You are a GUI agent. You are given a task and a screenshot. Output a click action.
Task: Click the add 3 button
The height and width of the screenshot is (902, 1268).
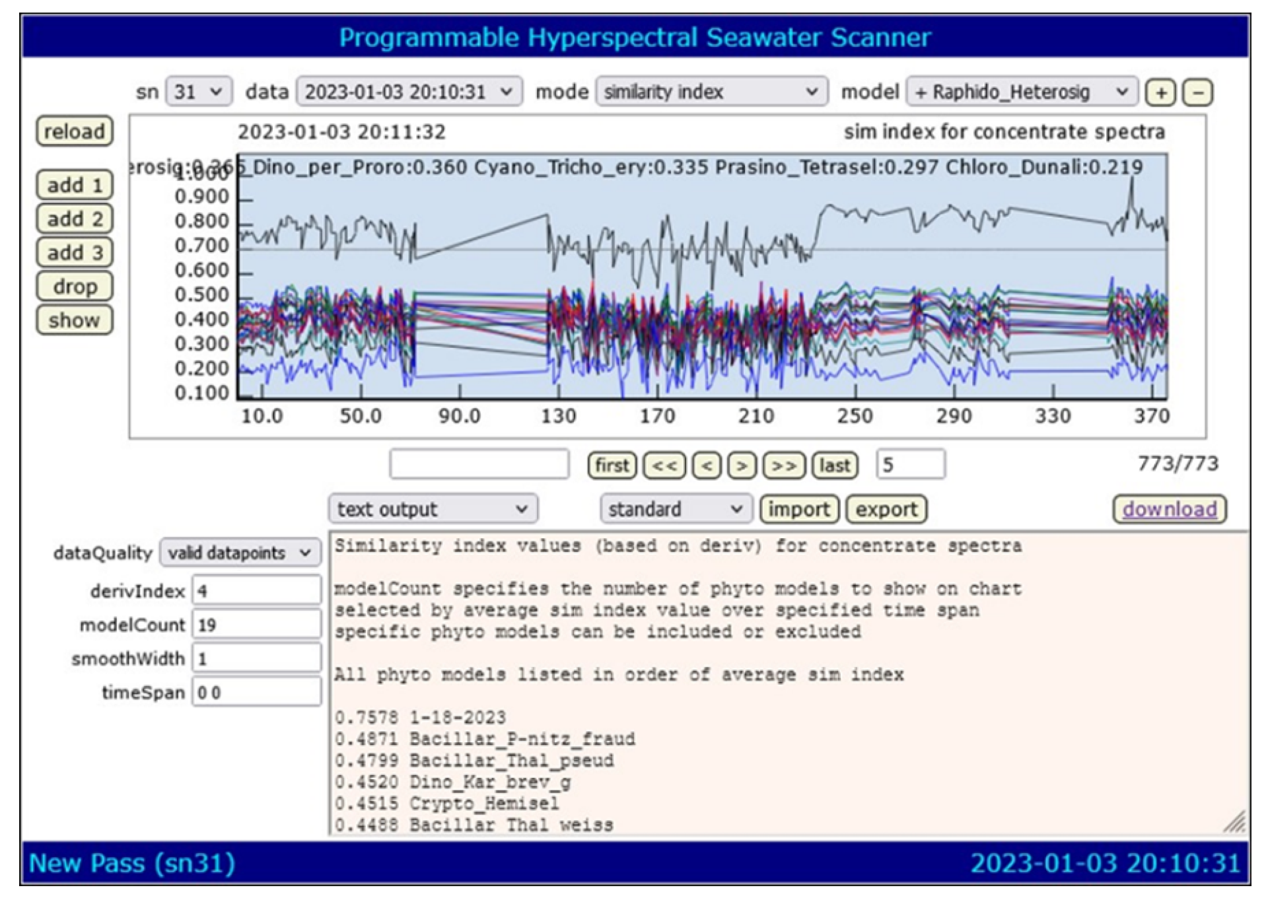(75, 252)
